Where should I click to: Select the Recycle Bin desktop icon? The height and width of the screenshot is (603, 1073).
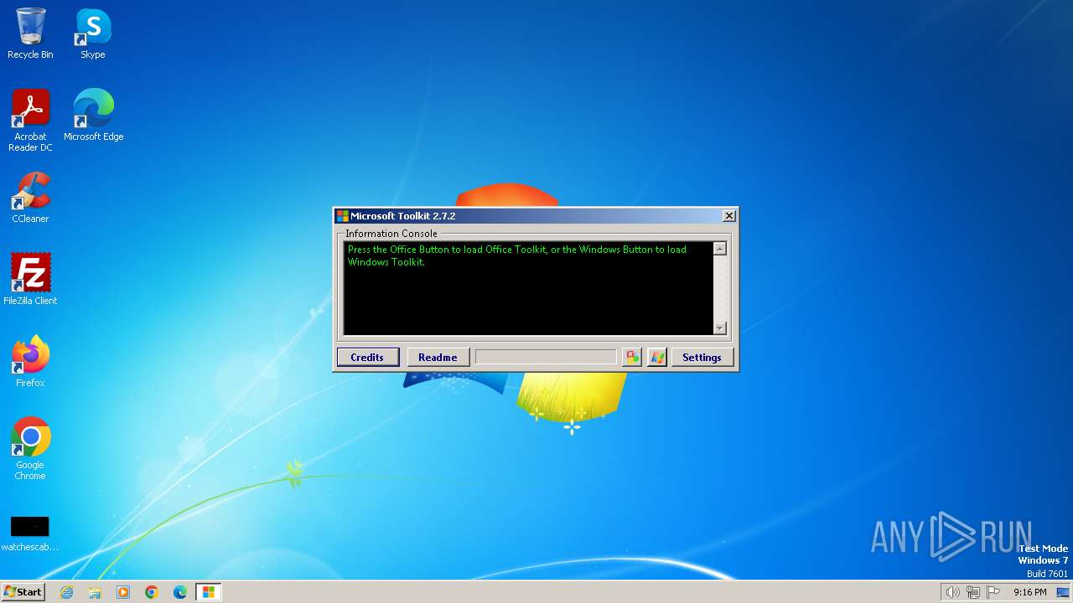tap(30, 33)
